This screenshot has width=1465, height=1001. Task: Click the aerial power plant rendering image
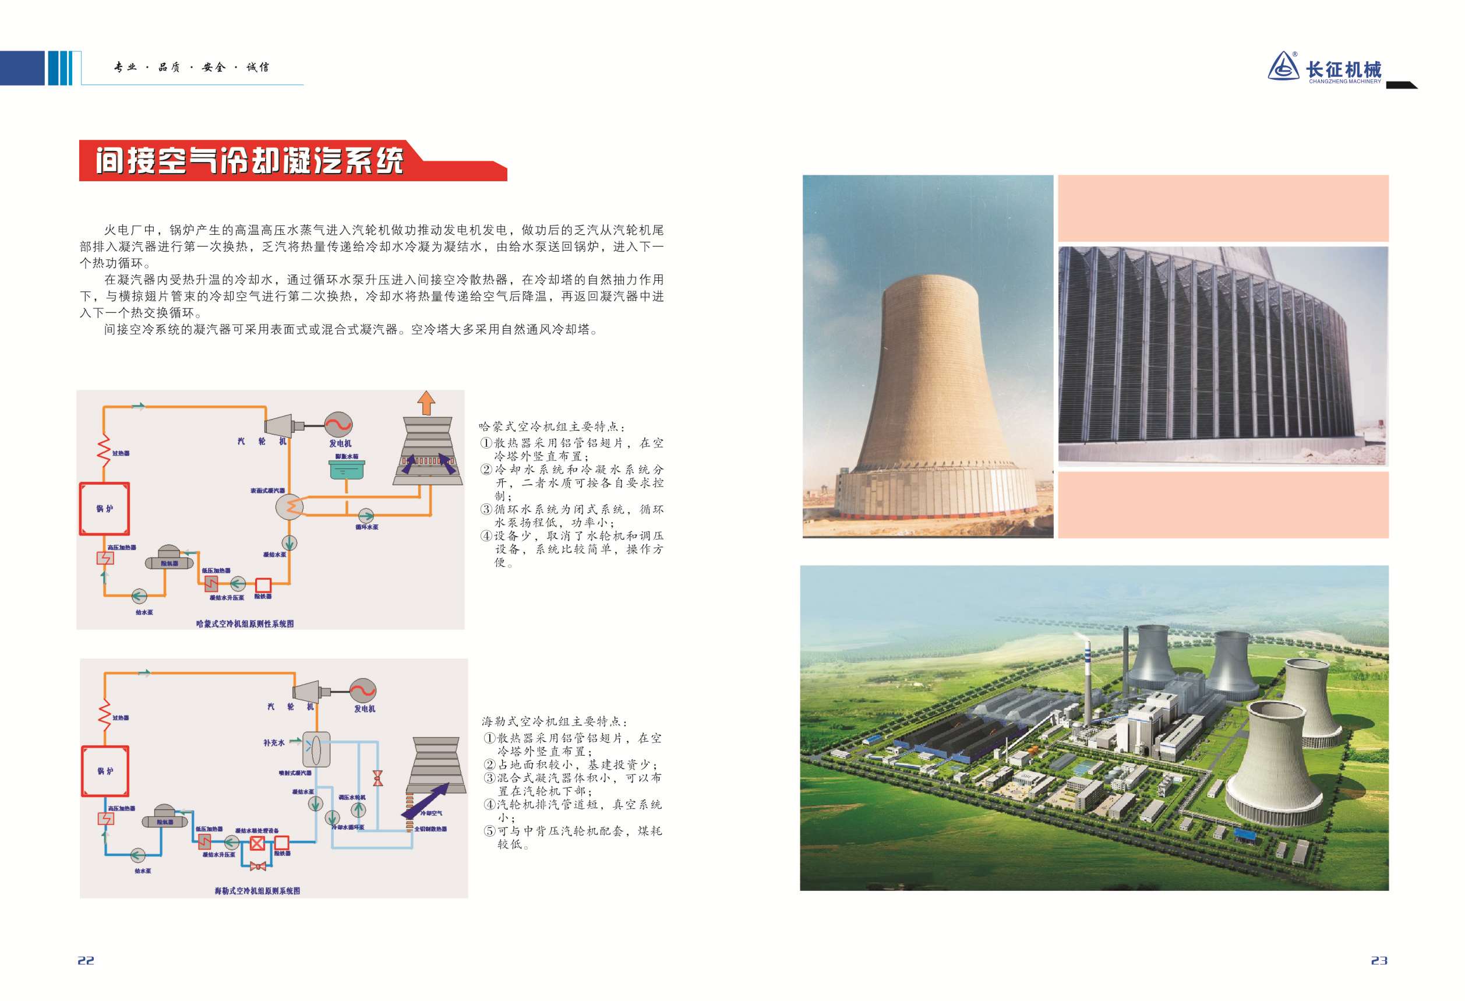[1094, 728]
